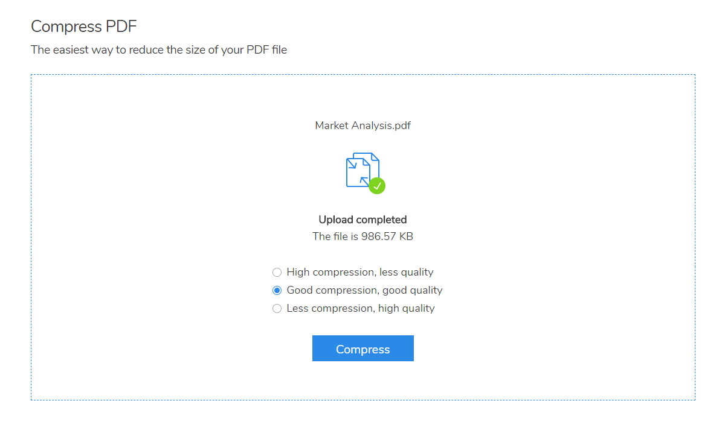Viewport: 725px width, 427px height.
Task: Click the Compress PDF heading
Action: click(x=84, y=27)
